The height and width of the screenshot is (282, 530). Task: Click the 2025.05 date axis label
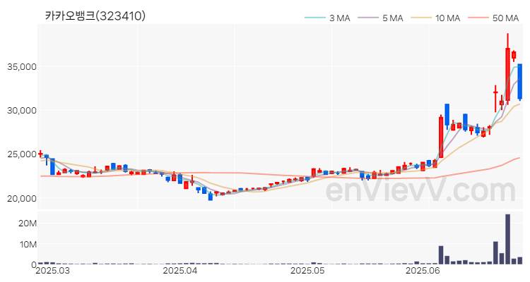(307, 271)
